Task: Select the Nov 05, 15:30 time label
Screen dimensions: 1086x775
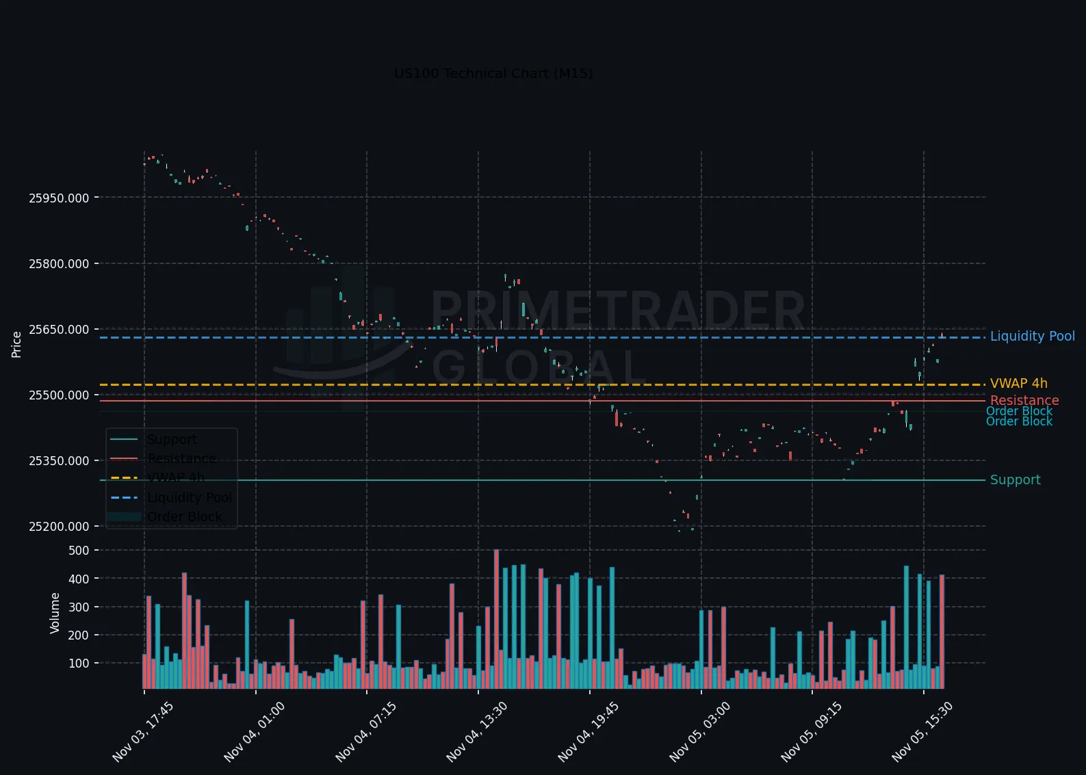Action: click(922, 732)
